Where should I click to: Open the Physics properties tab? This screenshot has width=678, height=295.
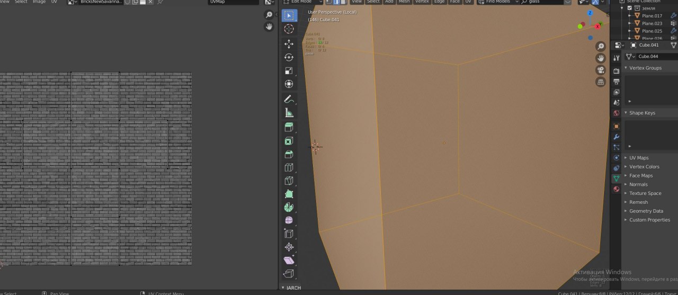pyautogui.click(x=617, y=158)
